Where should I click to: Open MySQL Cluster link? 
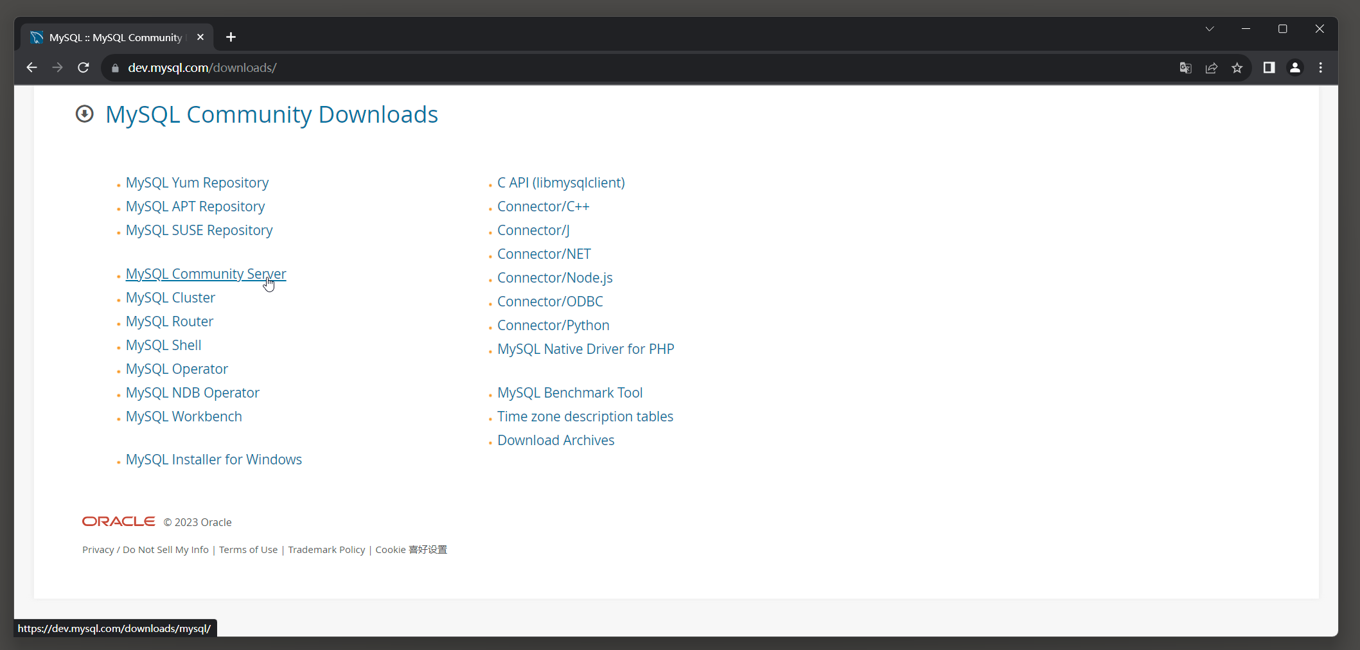(170, 297)
